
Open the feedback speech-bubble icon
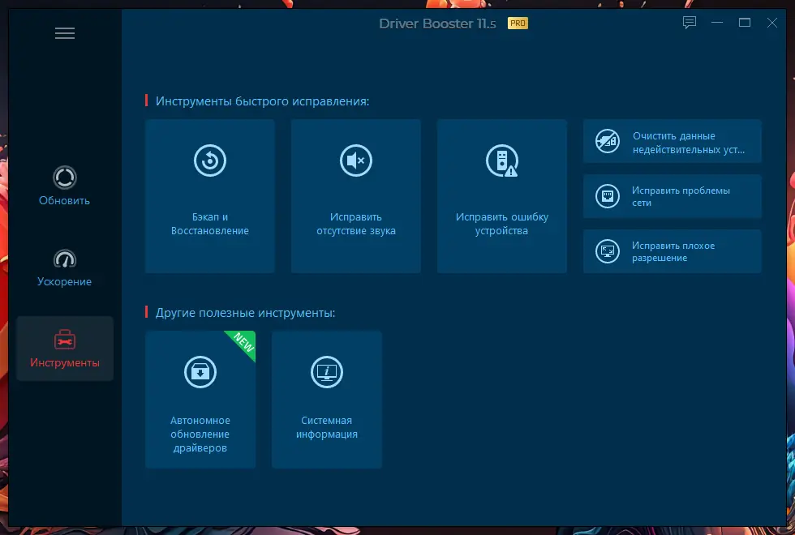pos(690,23)
